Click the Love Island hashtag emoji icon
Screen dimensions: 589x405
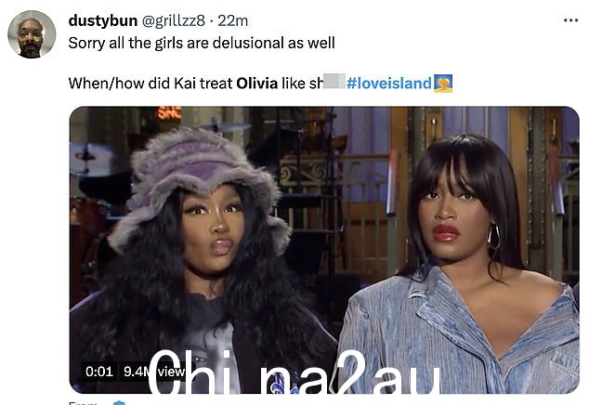(443, 83)
